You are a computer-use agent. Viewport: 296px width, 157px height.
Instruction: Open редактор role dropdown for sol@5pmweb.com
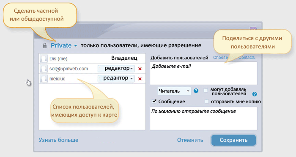[x=116, y=69]
